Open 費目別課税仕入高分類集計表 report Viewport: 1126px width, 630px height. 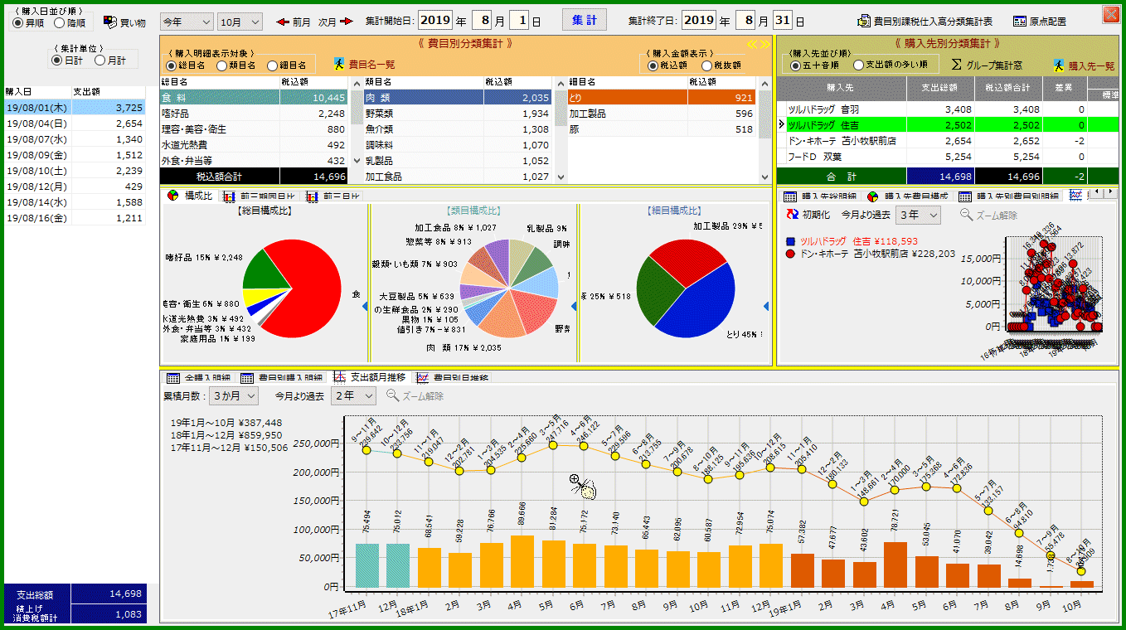(865, 22)
